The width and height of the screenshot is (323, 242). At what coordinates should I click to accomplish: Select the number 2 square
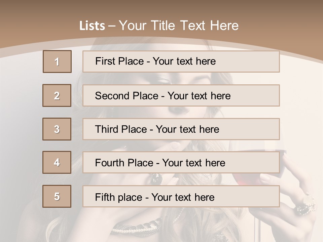[x=57, y=95]
